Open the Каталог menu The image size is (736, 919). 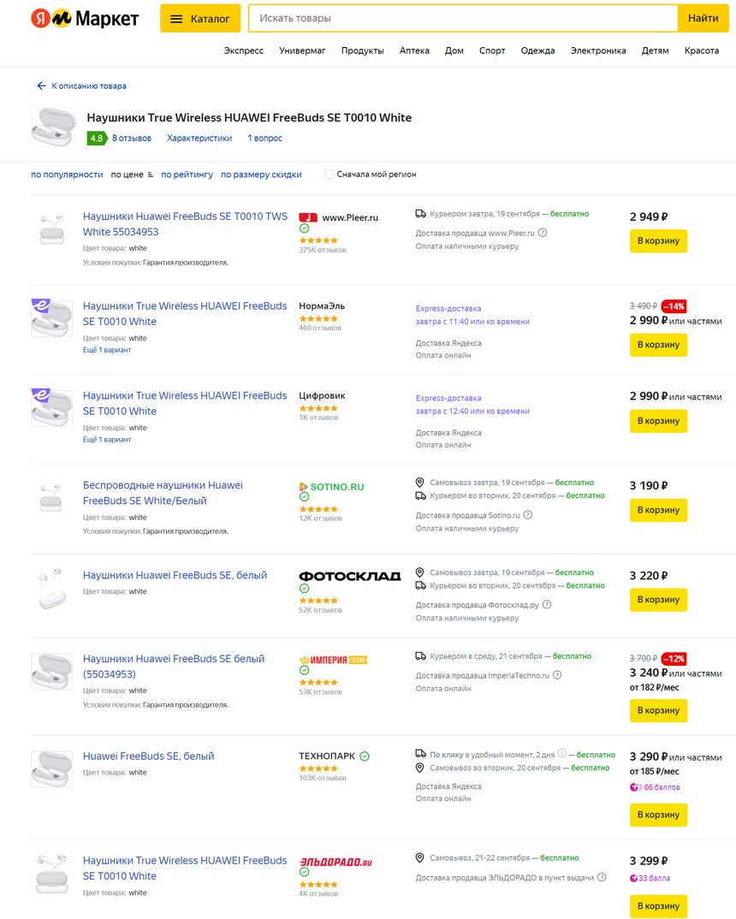(x=199, y=18)
